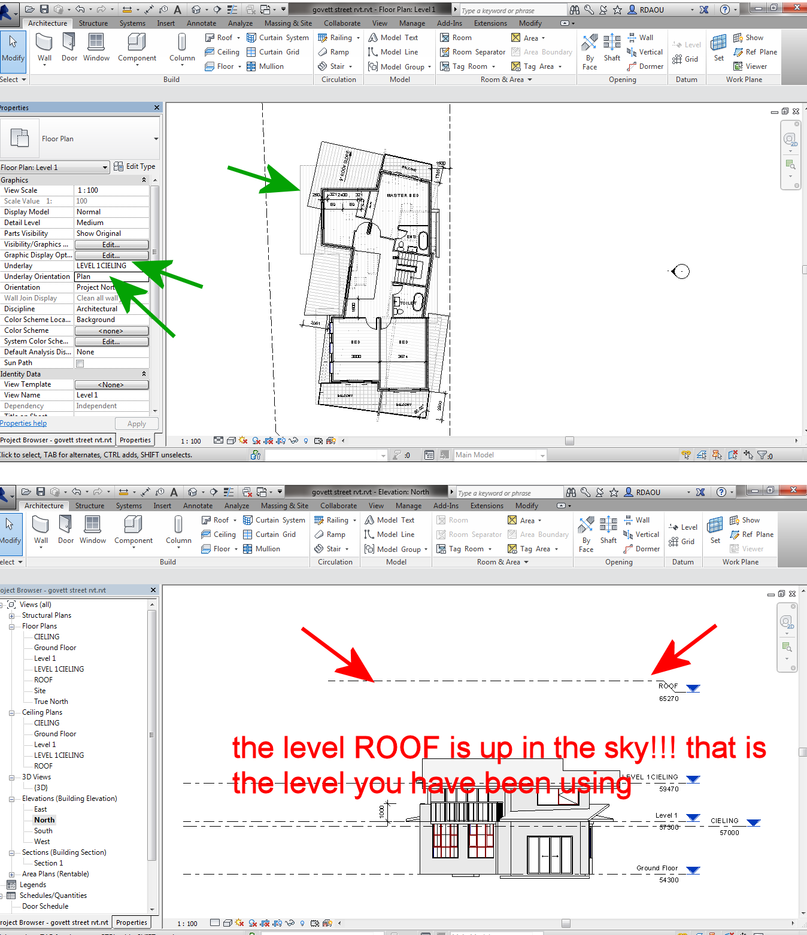Click Roof tool in Floor Plan: Level 1 ribbon

222,38
